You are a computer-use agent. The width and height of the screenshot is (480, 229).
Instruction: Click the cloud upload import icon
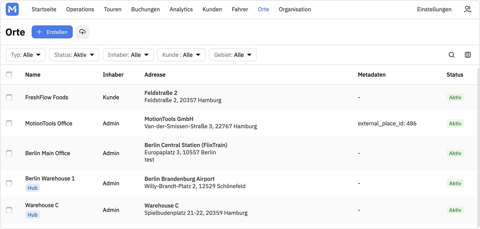coord(82,32)
